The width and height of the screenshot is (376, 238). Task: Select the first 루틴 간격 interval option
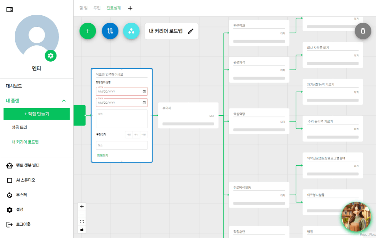129,134
